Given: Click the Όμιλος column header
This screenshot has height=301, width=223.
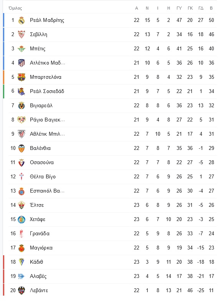Looking at the screenshot, I should [15, 8].
